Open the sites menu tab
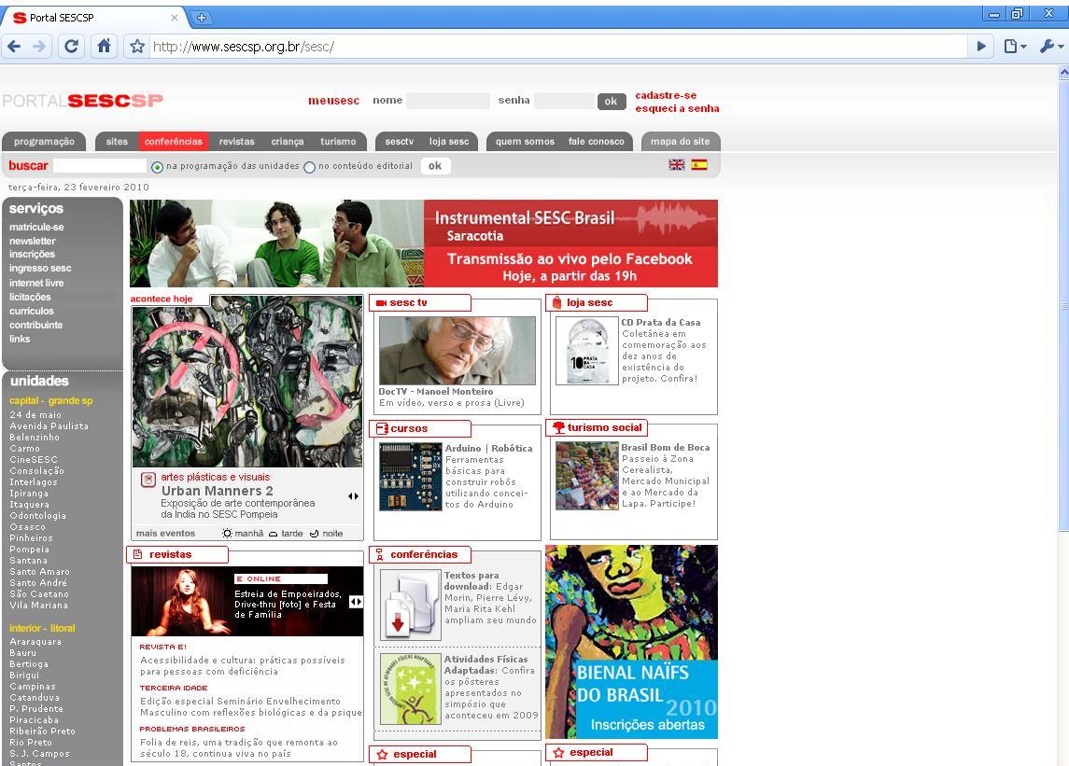The image size is (1069, 766). click(117, 142)
